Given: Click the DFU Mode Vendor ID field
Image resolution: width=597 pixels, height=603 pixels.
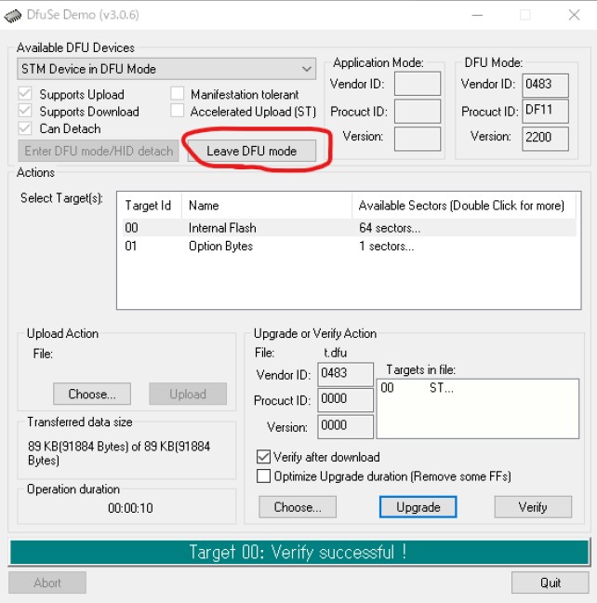Looking at the screenshot, I should click(544, 85).
